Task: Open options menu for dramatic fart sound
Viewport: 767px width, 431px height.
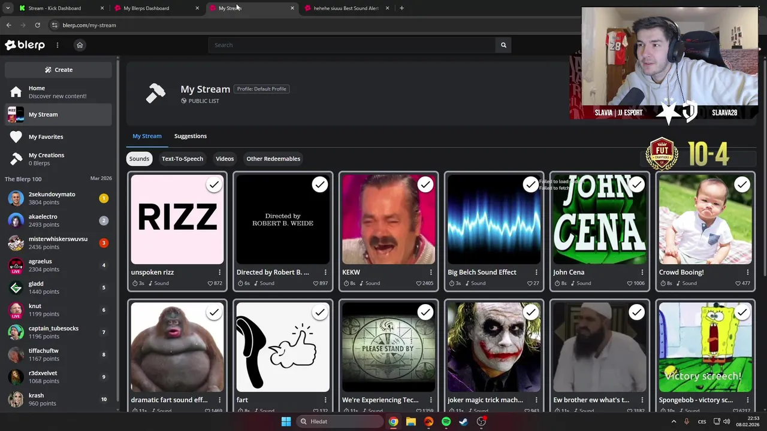Action: coord(220,400)
